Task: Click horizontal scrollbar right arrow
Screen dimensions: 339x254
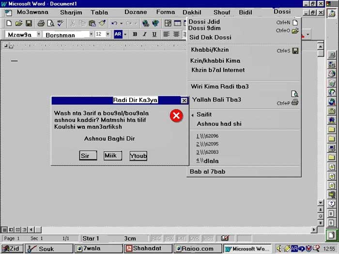Action: pos(314,230)
